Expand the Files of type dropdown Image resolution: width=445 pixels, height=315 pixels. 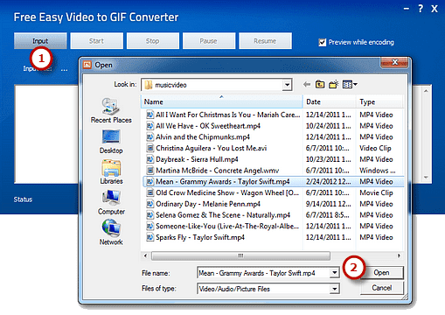[335, 289]
